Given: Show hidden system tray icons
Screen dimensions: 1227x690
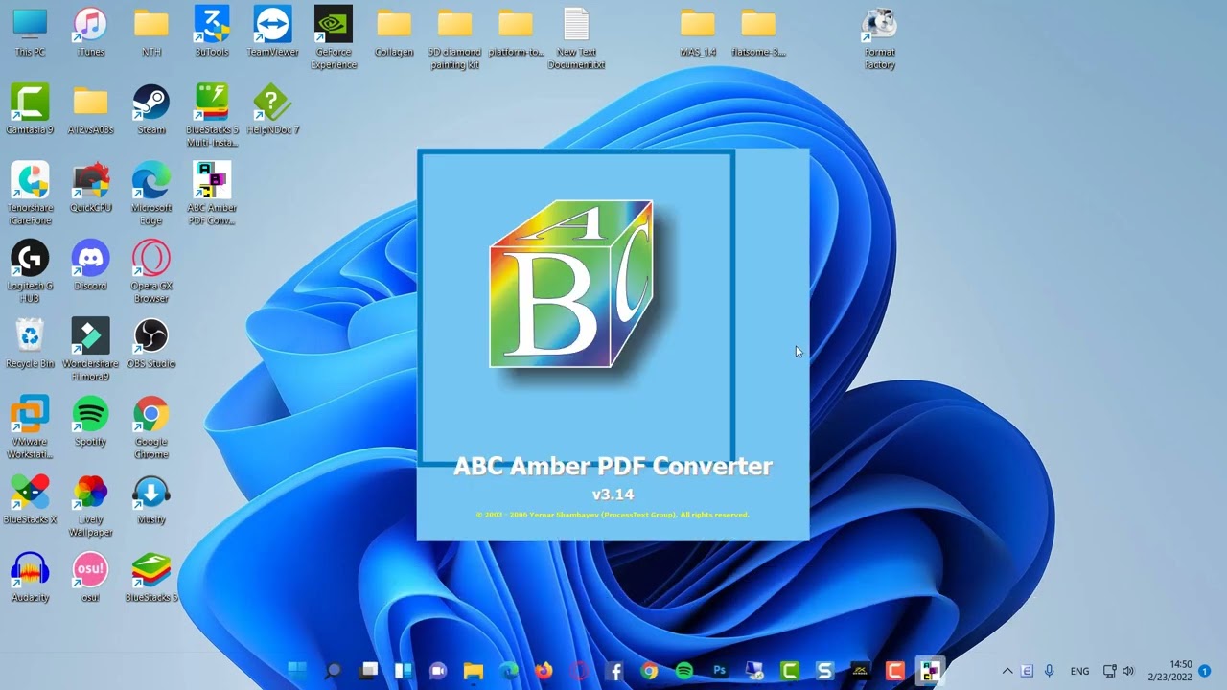Looking at the screenshot, I should tap(1007, 671).
